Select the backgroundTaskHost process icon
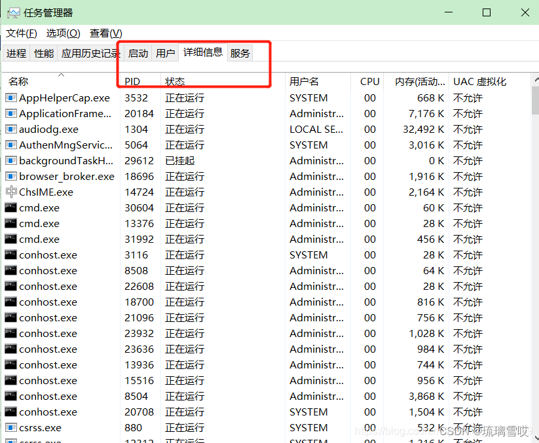This screenshot has width=539, height=443. (x=11, y=161)
